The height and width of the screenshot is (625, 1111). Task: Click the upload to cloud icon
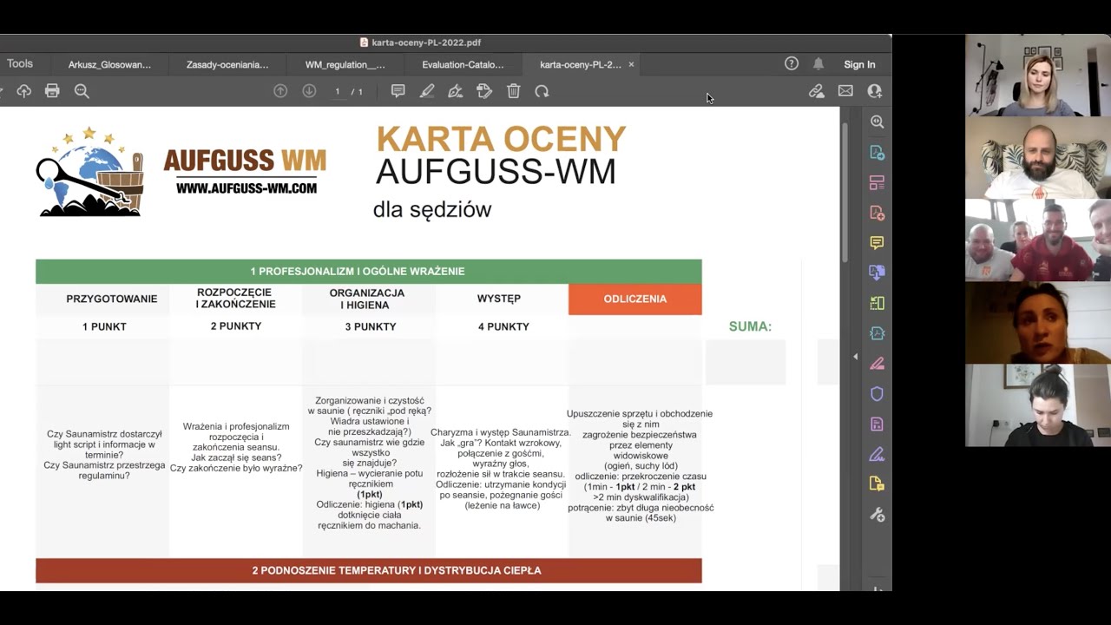click(23, 91)
